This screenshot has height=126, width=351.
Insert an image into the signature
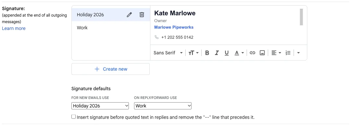pyautogui.click(x=262, y=53)
